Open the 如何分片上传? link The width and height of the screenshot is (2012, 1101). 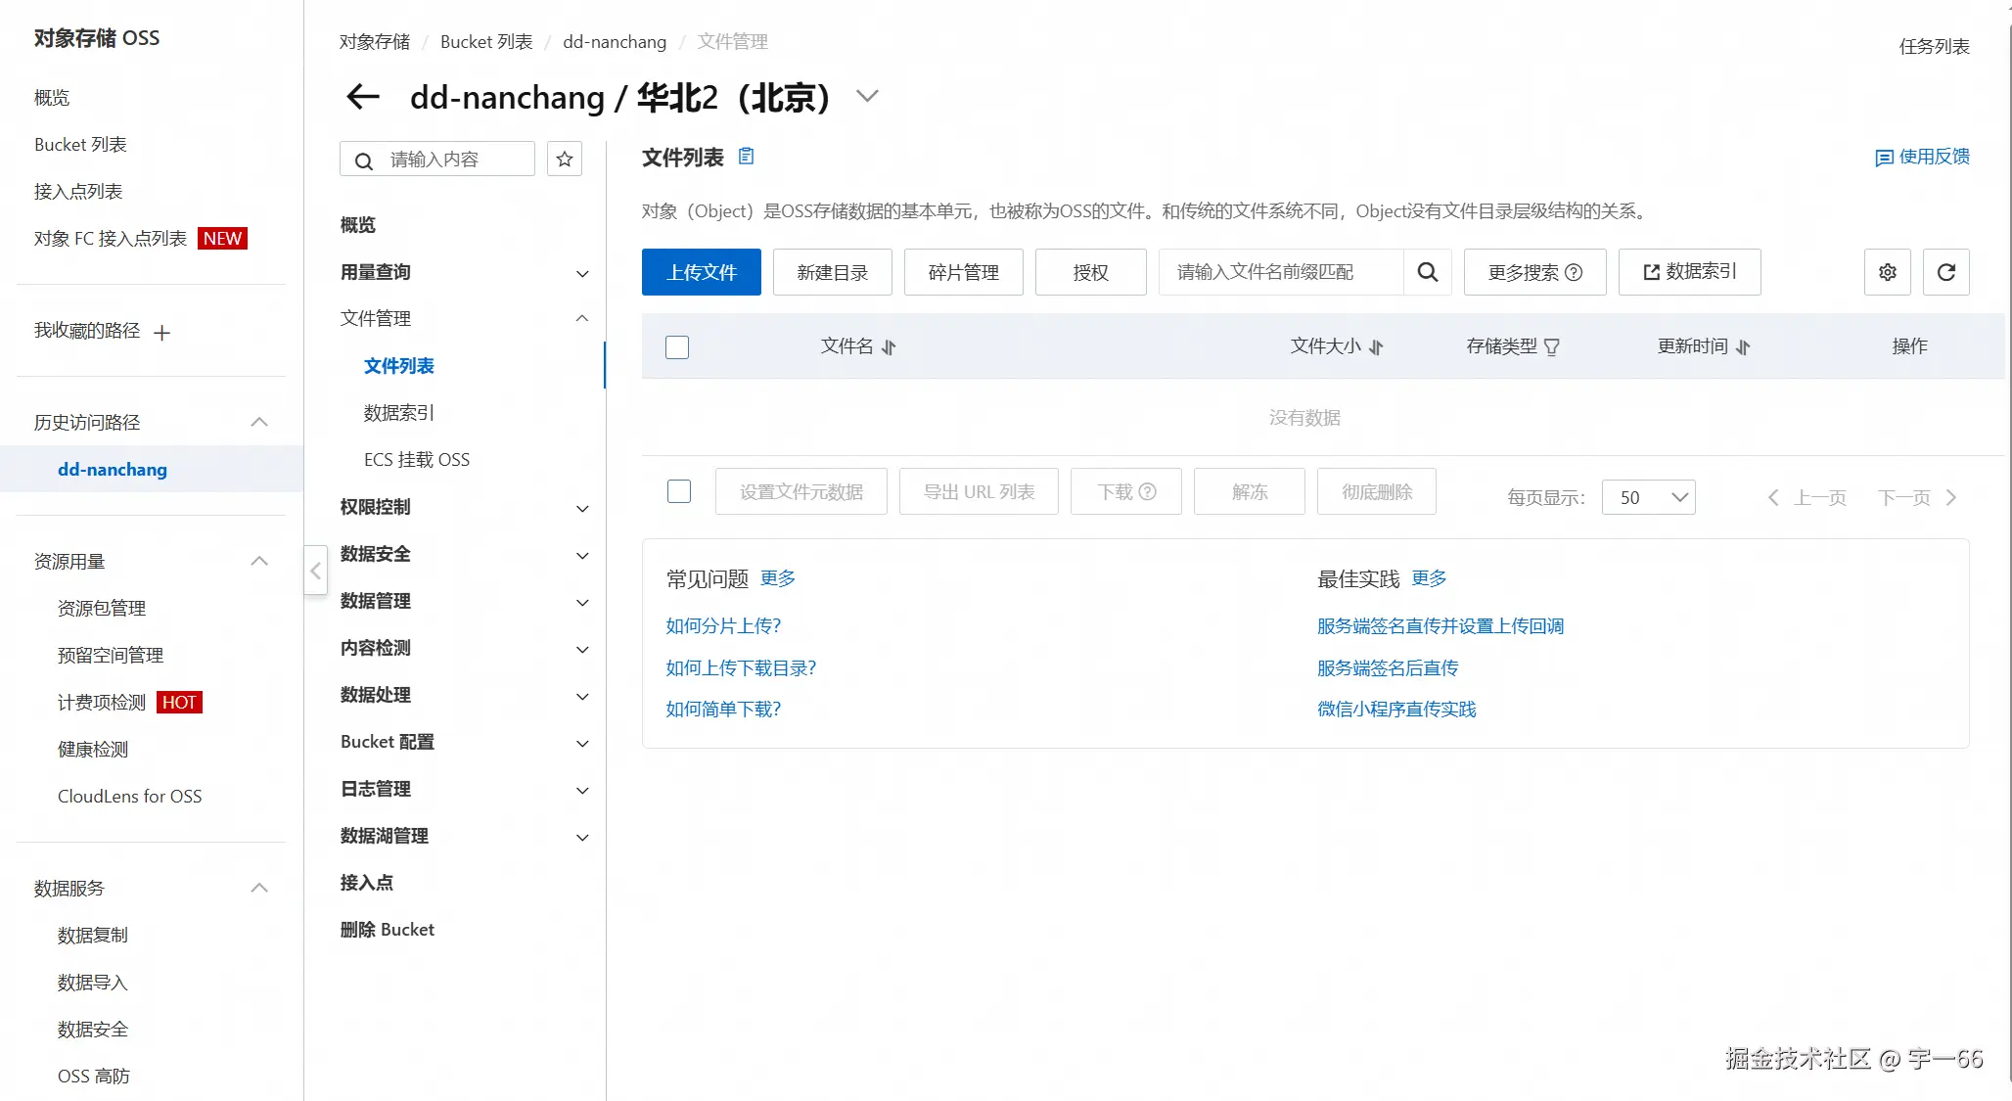click(723, 626)
